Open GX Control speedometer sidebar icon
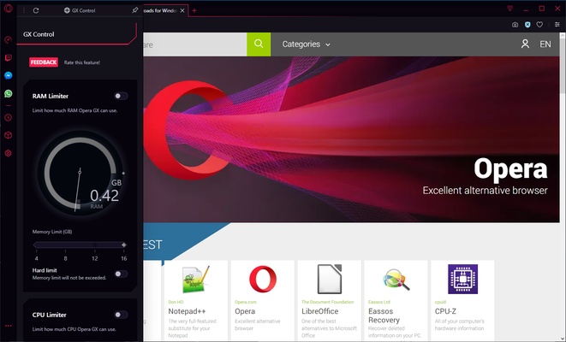Viewport: 566px width, 342px height. coord(9,39)
